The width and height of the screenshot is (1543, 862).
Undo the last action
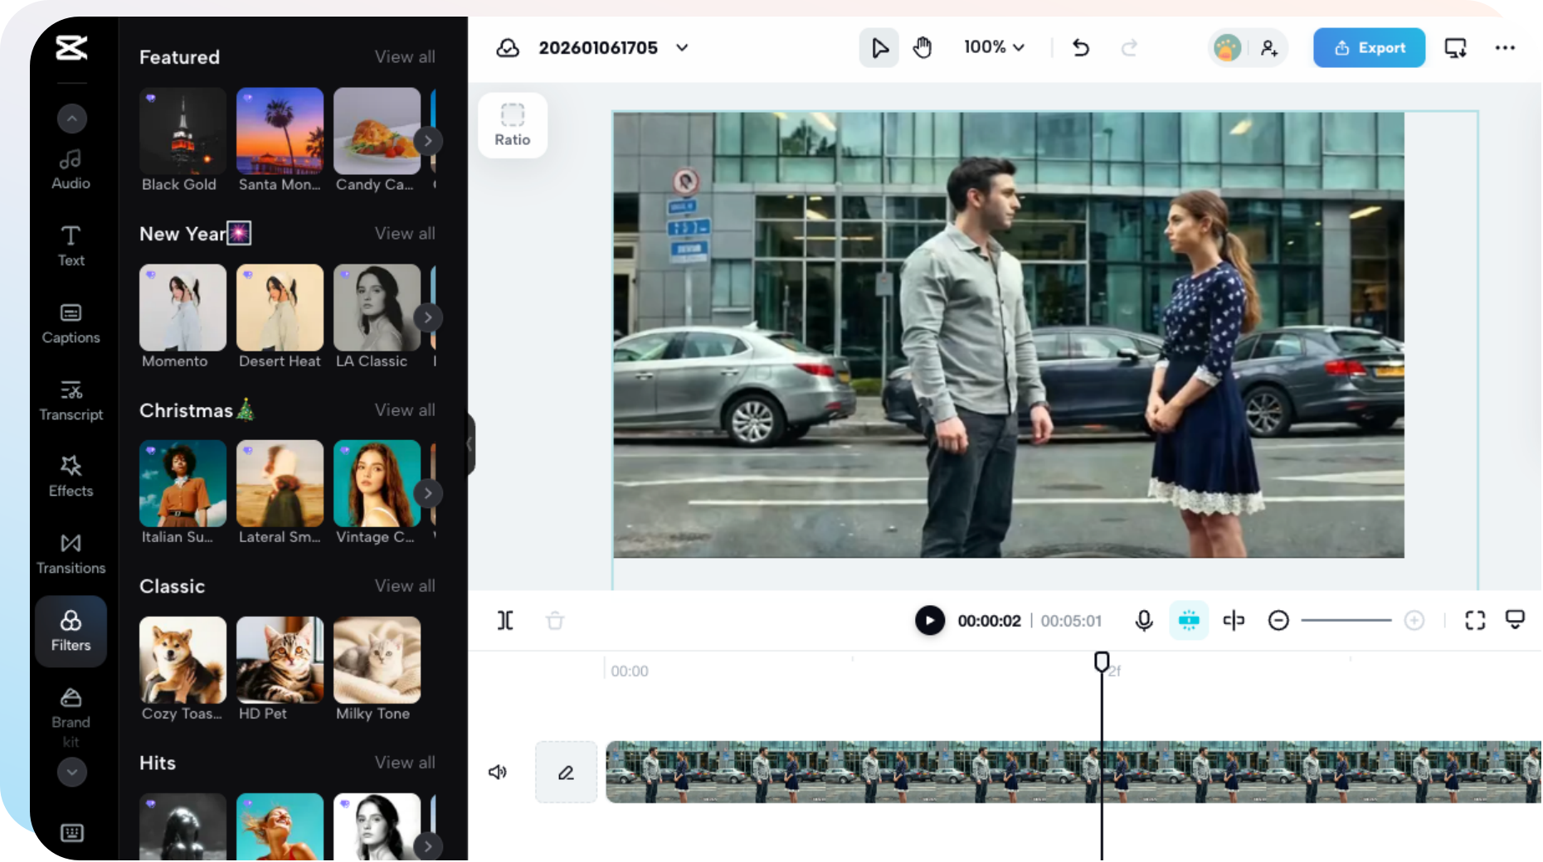1080,48
